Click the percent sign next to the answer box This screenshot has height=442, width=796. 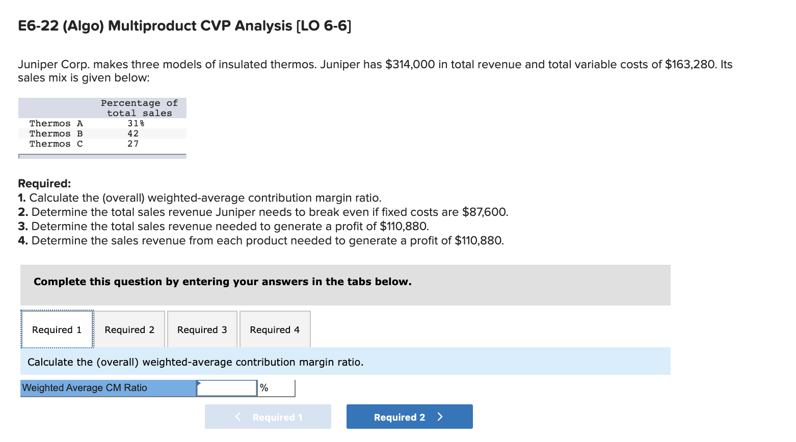coord(263,388)
